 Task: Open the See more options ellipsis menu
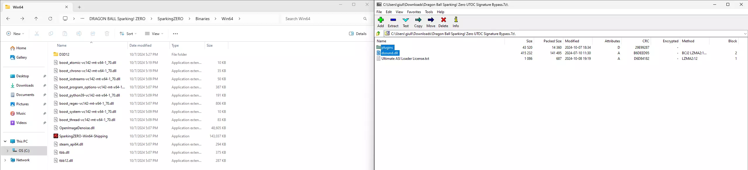175,34
